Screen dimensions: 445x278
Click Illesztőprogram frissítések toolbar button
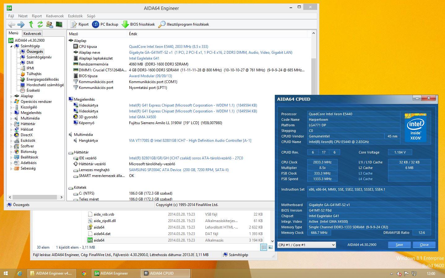pos(184,24)
